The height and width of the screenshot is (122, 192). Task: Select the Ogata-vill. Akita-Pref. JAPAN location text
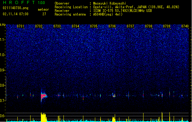pos(136,7)
